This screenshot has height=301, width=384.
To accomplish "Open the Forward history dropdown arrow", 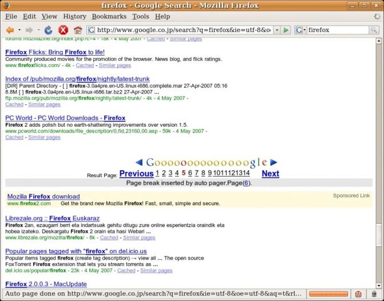I will [38, 30].
